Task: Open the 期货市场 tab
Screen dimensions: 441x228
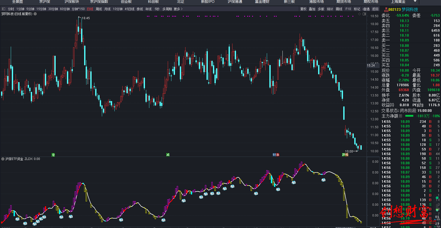Action: point(344,2)
